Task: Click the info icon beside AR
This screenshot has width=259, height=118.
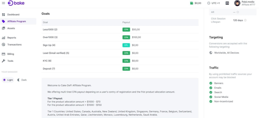Action: coord(238,12)
